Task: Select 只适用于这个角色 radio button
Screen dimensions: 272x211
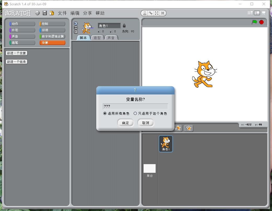Action: click(x=135, y=113)
